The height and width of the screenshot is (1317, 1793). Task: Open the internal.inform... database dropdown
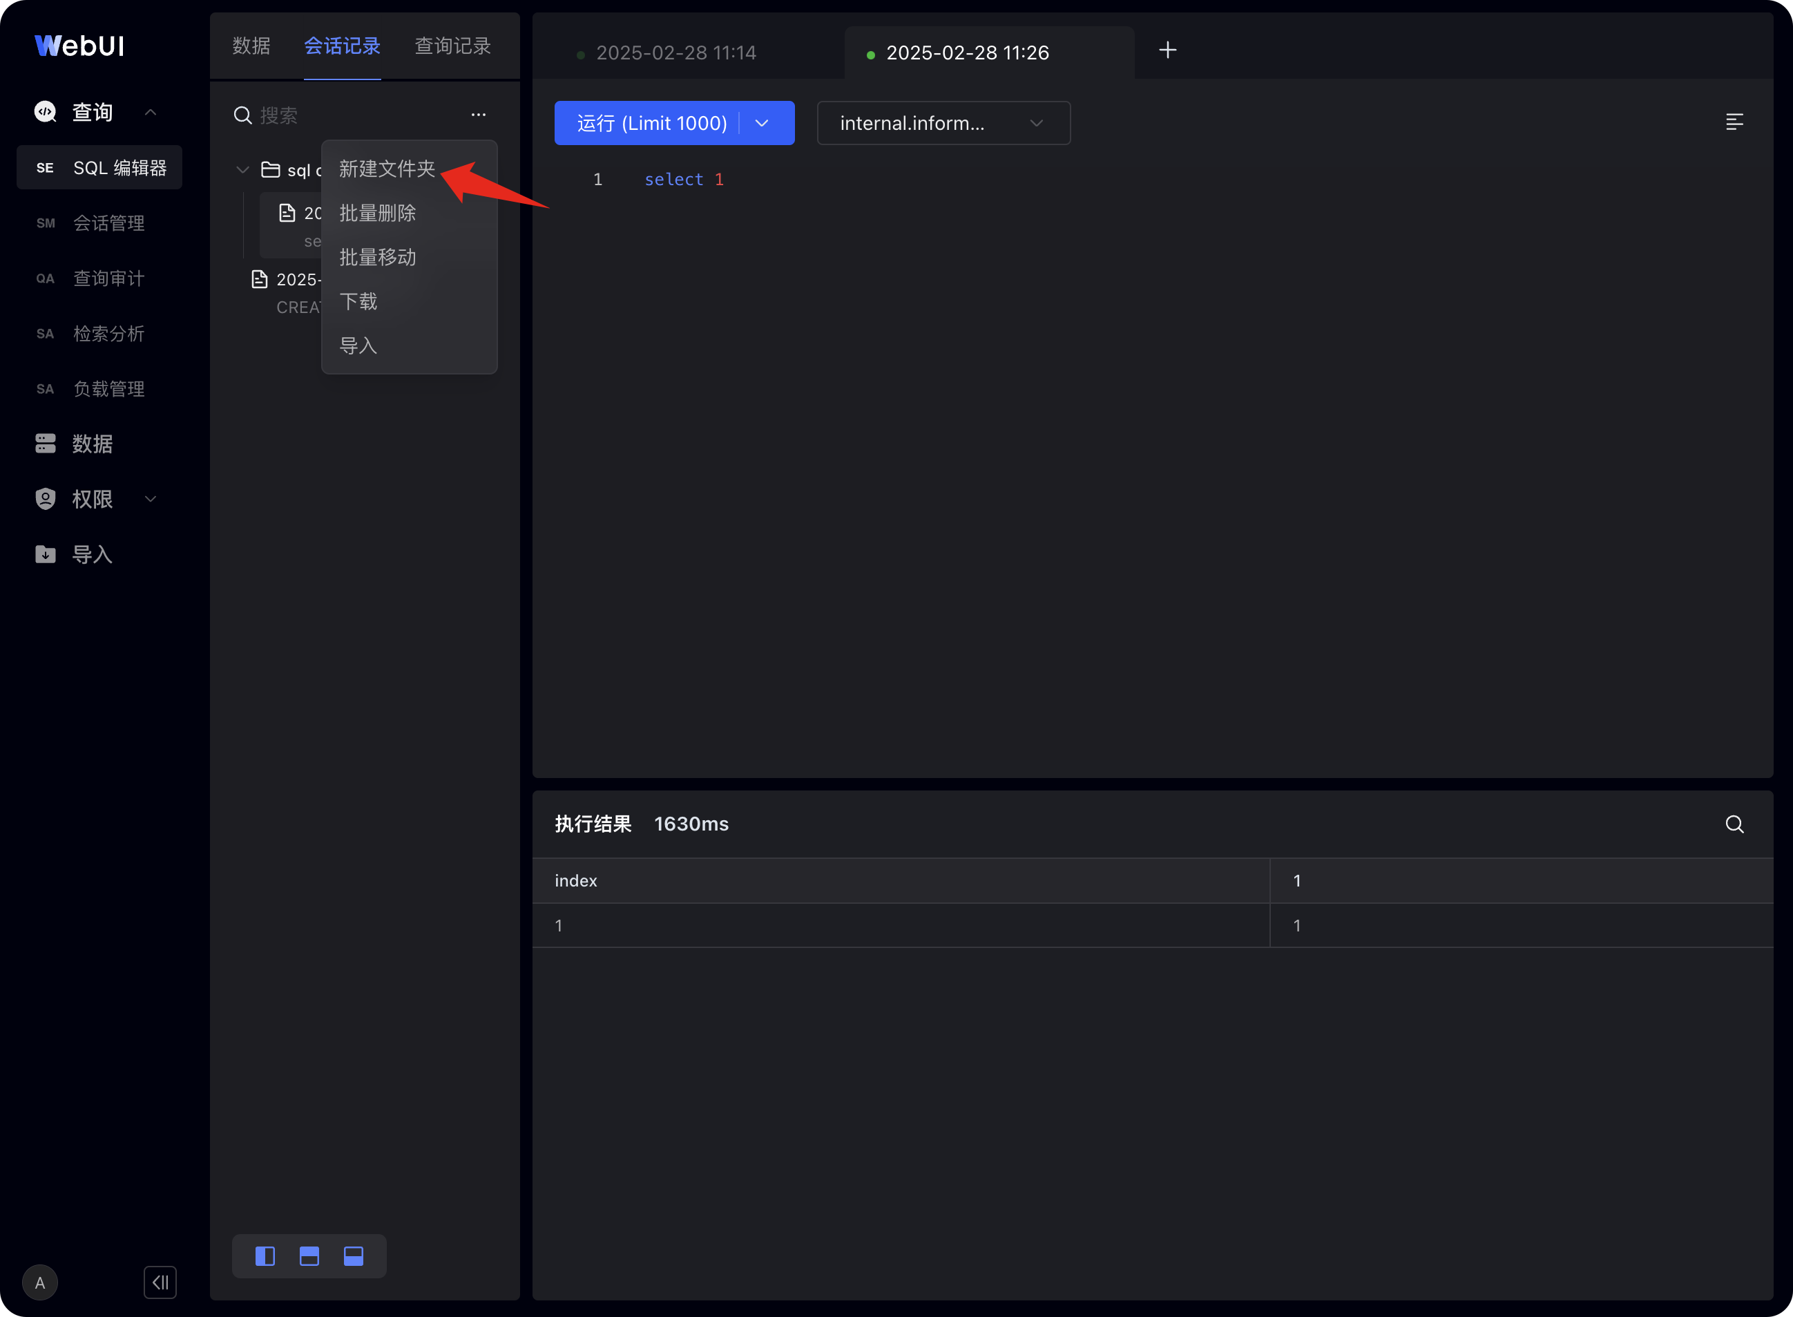[x=943, y=123]
